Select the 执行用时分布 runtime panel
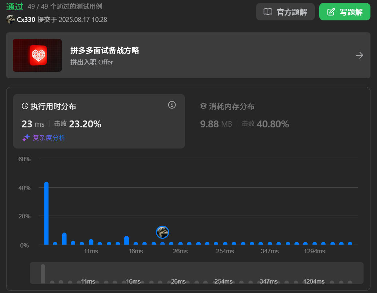377x293 pixels. [99, 121]
